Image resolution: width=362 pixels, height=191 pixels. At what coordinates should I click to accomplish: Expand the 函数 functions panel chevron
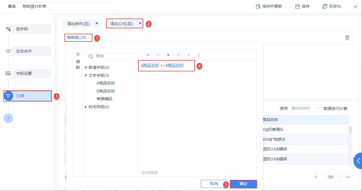pyautogui.click(x=78, y=54)
